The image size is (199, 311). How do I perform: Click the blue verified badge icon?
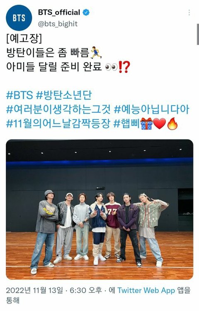coord(86,12)
